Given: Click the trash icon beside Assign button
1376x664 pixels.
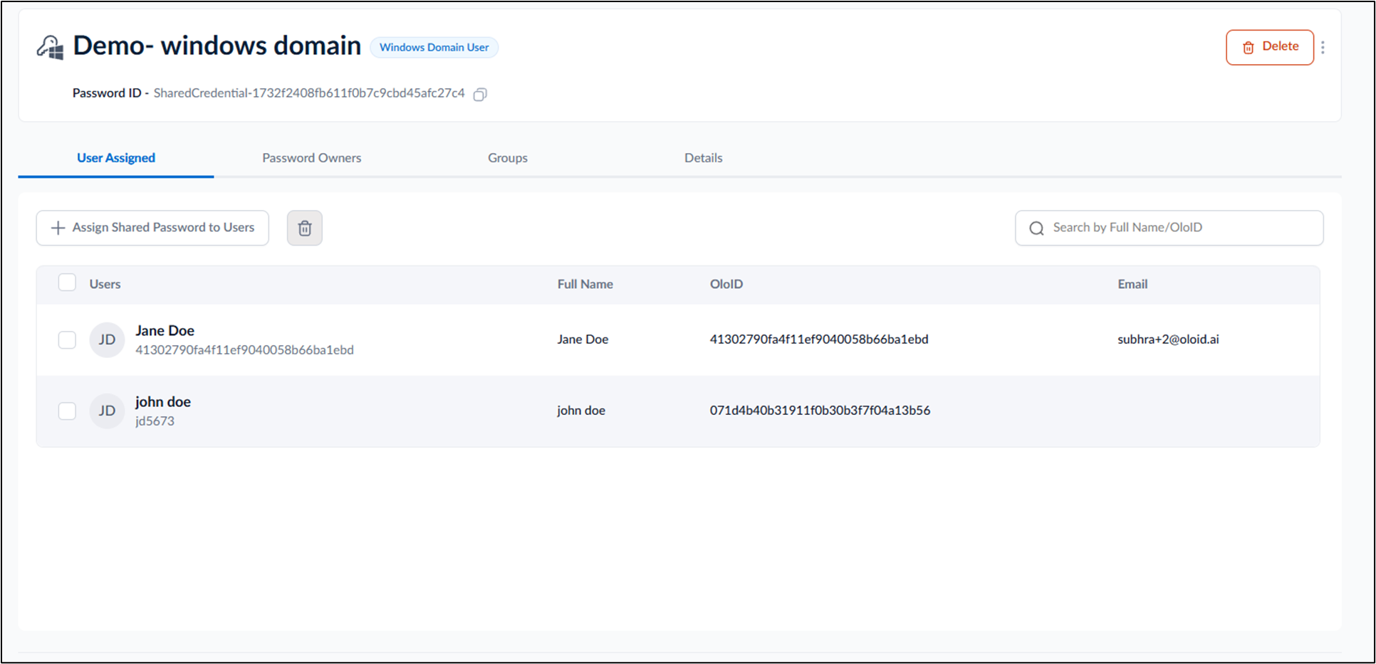Looking at the screenshot, I should pyautogui.click(x=305, y=228).
